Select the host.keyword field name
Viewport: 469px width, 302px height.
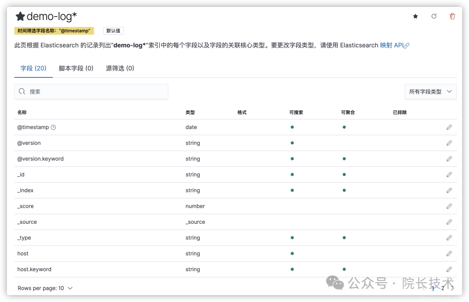[x=34, y=269]
